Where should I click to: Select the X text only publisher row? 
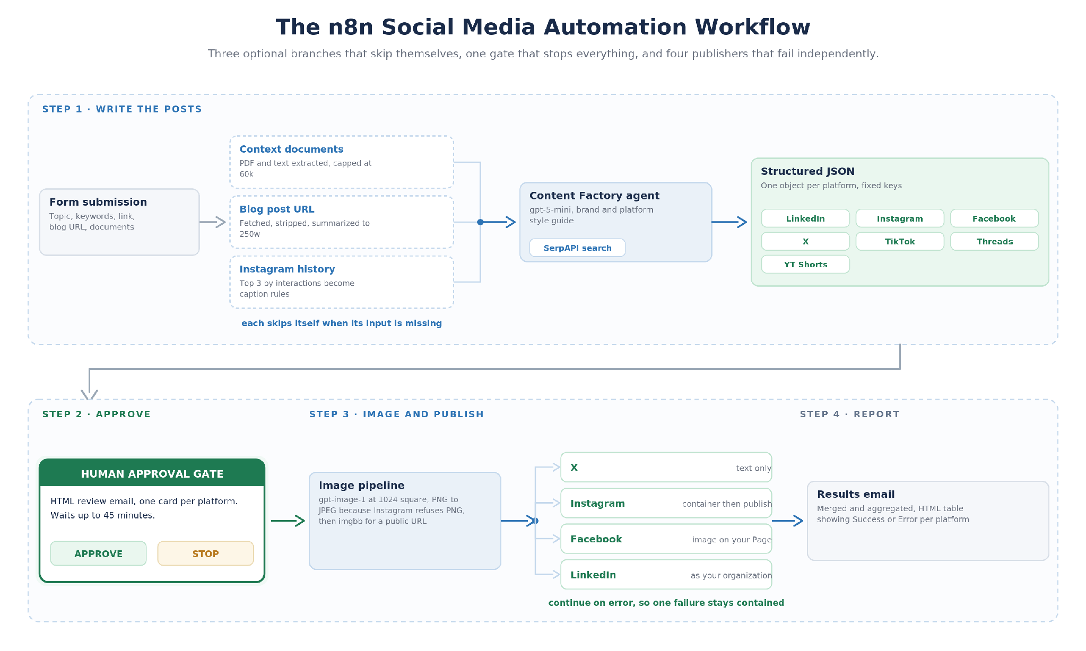pyautogui.click(x=666, y=467)
